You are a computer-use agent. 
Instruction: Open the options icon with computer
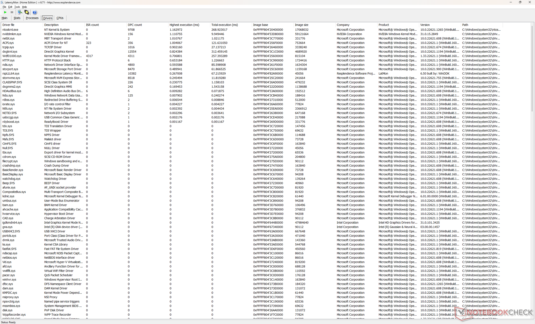20,12
